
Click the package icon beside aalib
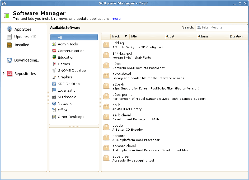coord(106,107)
